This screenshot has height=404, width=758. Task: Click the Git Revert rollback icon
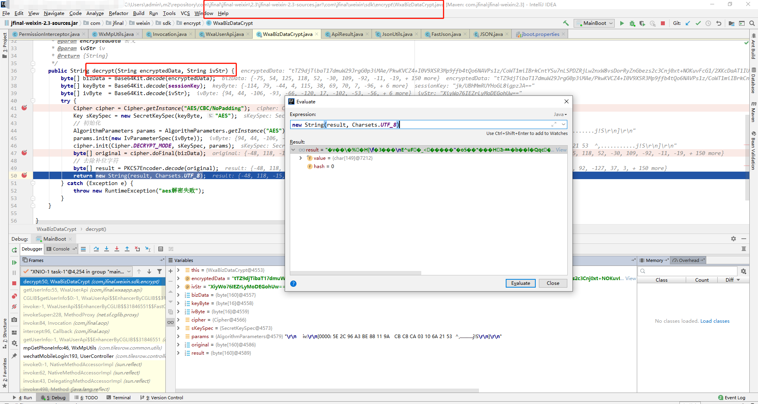719,23
